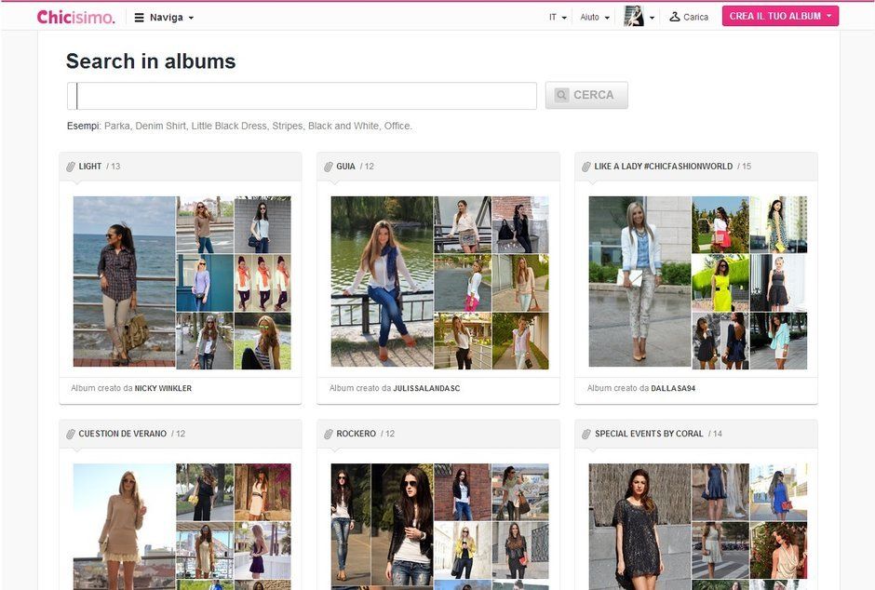Open the large seaside photo in LIGHT album
Viewport: 875px width, 590px height.
tap(124, 281)
